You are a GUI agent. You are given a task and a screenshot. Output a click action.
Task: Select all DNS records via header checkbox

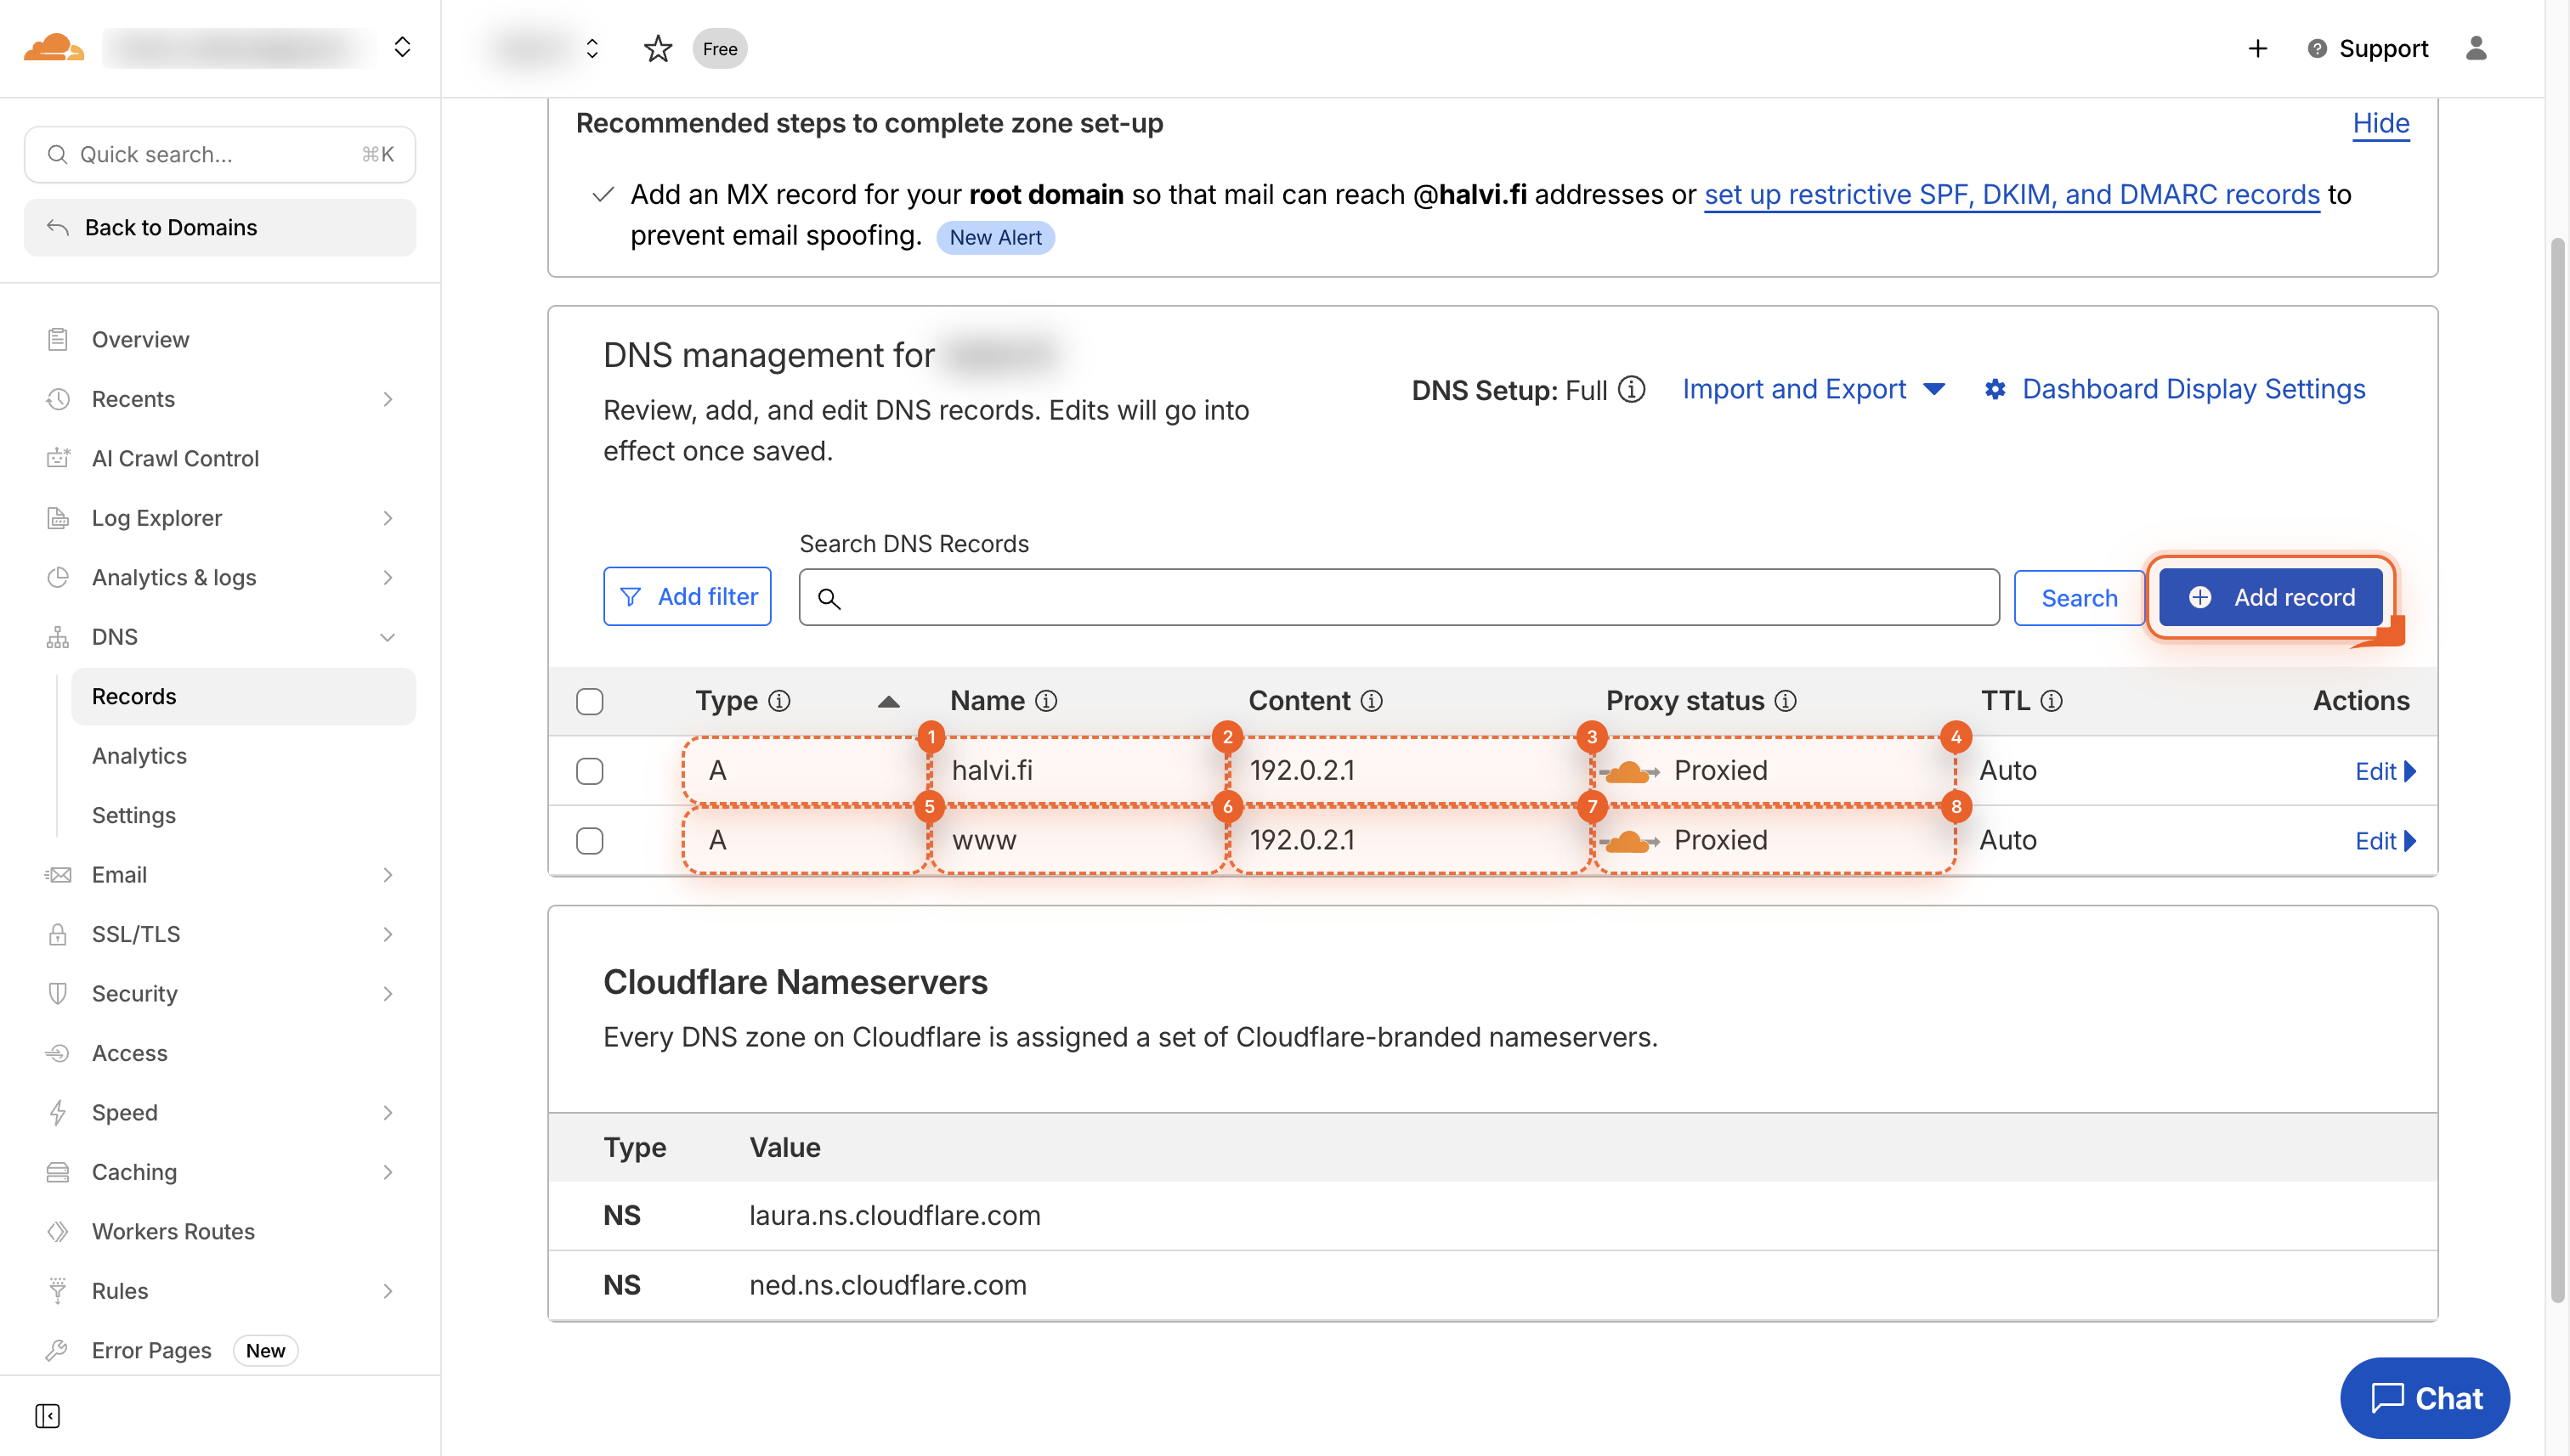tap(590, 701)
